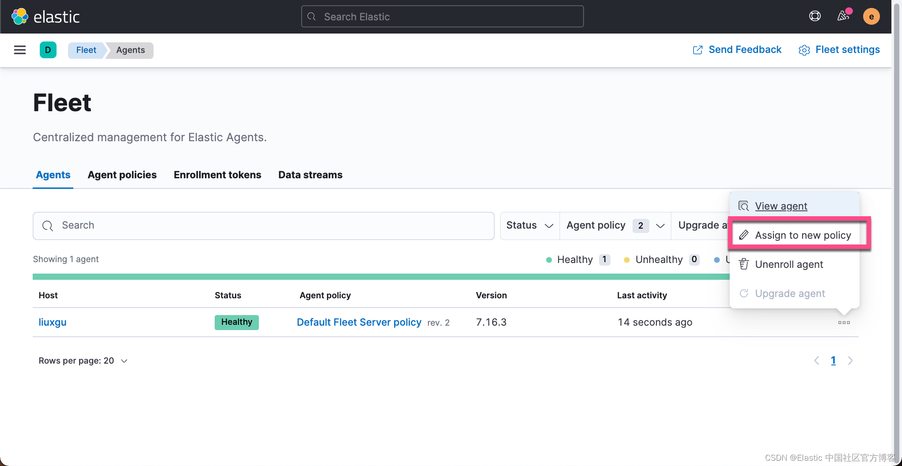Open the Default Fleet Server policy link
Viewport: 902px width, 466px height.
(359, 322)
